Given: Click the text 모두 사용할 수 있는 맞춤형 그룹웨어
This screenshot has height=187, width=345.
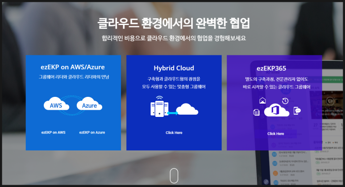Looking at the screenshot, I should coord(174,87).
